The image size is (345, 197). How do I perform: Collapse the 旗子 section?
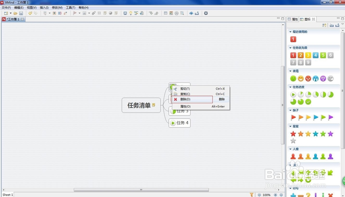click(x=290, y=110)
